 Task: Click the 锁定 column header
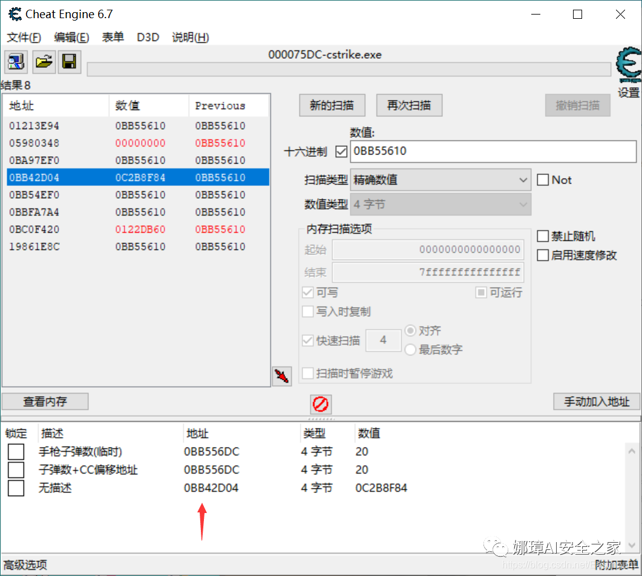point(16,433)
